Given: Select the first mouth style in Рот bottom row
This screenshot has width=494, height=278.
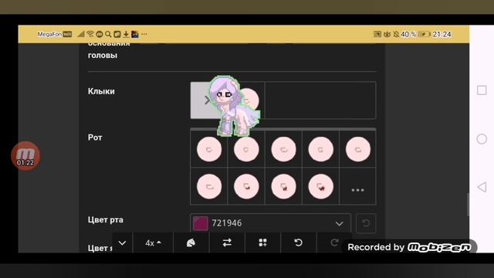Looking at the screenshot, I should (209, 187).
